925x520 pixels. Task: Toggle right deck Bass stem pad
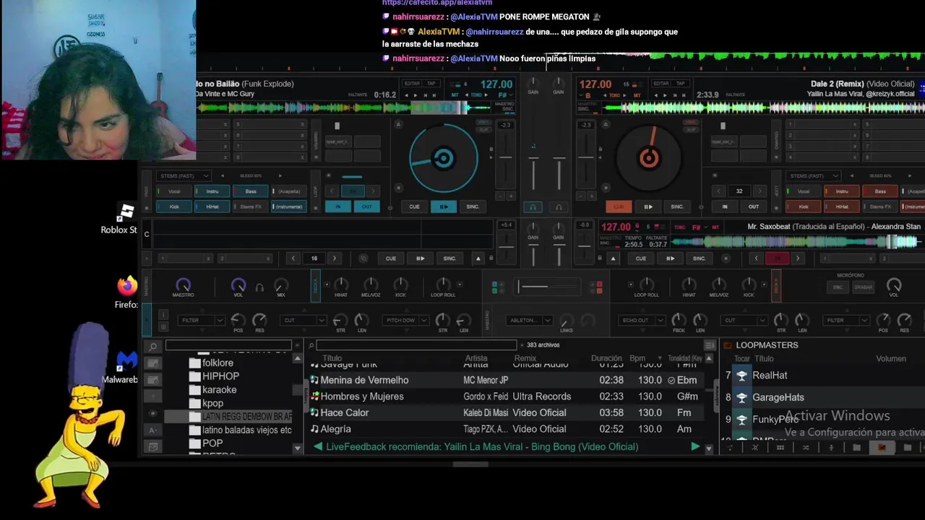pyautogui.click(x=880, y=191)
